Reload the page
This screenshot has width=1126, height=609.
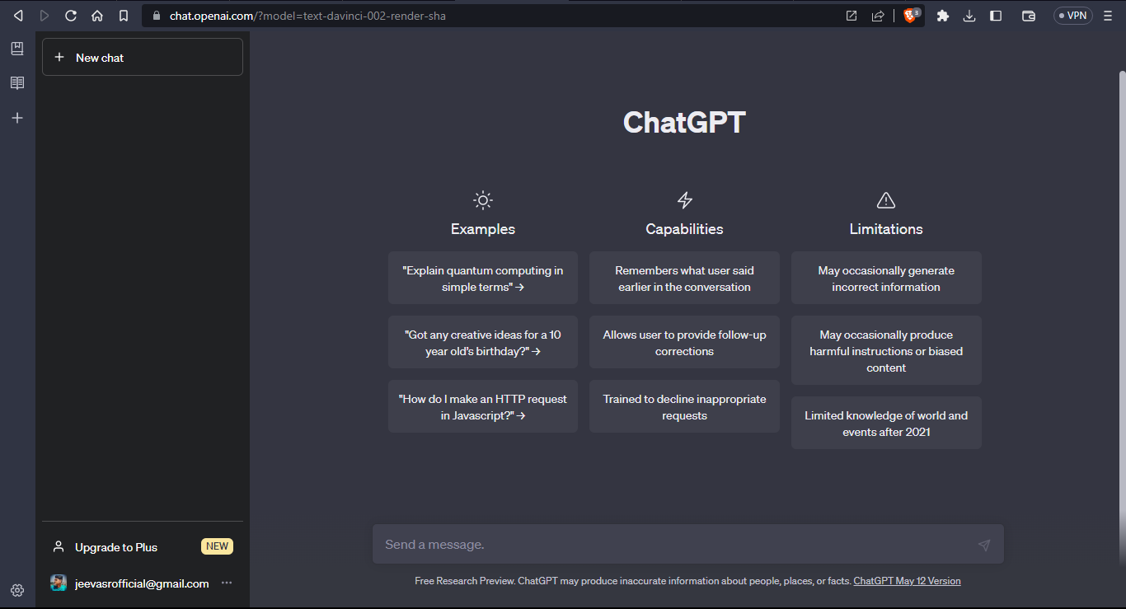coord(71,16)
